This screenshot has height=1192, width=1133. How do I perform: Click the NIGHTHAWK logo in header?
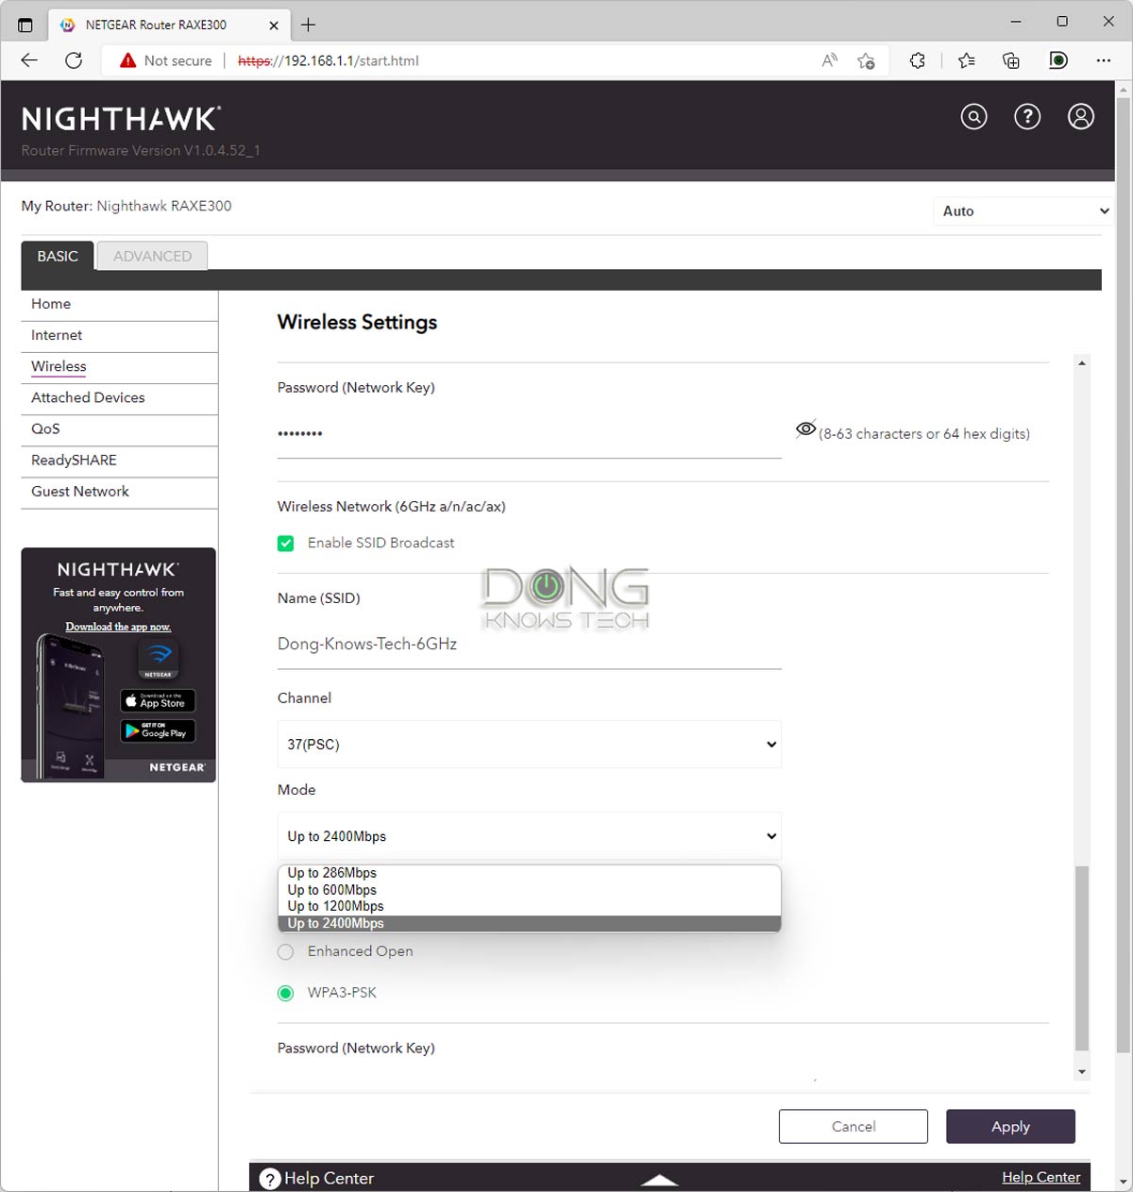(x=121, y=119)
